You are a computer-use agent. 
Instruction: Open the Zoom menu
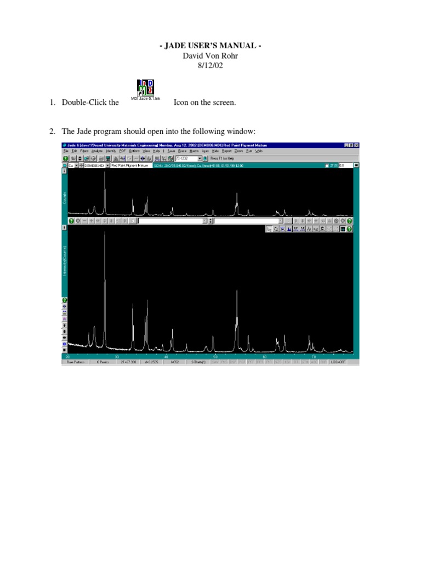click(239, 151)
